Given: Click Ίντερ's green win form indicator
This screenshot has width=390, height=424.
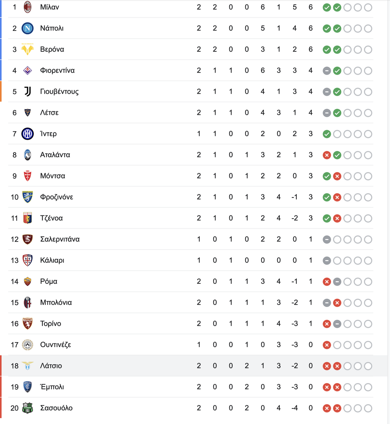Looking at the screenshot, I should coord(327,134).
